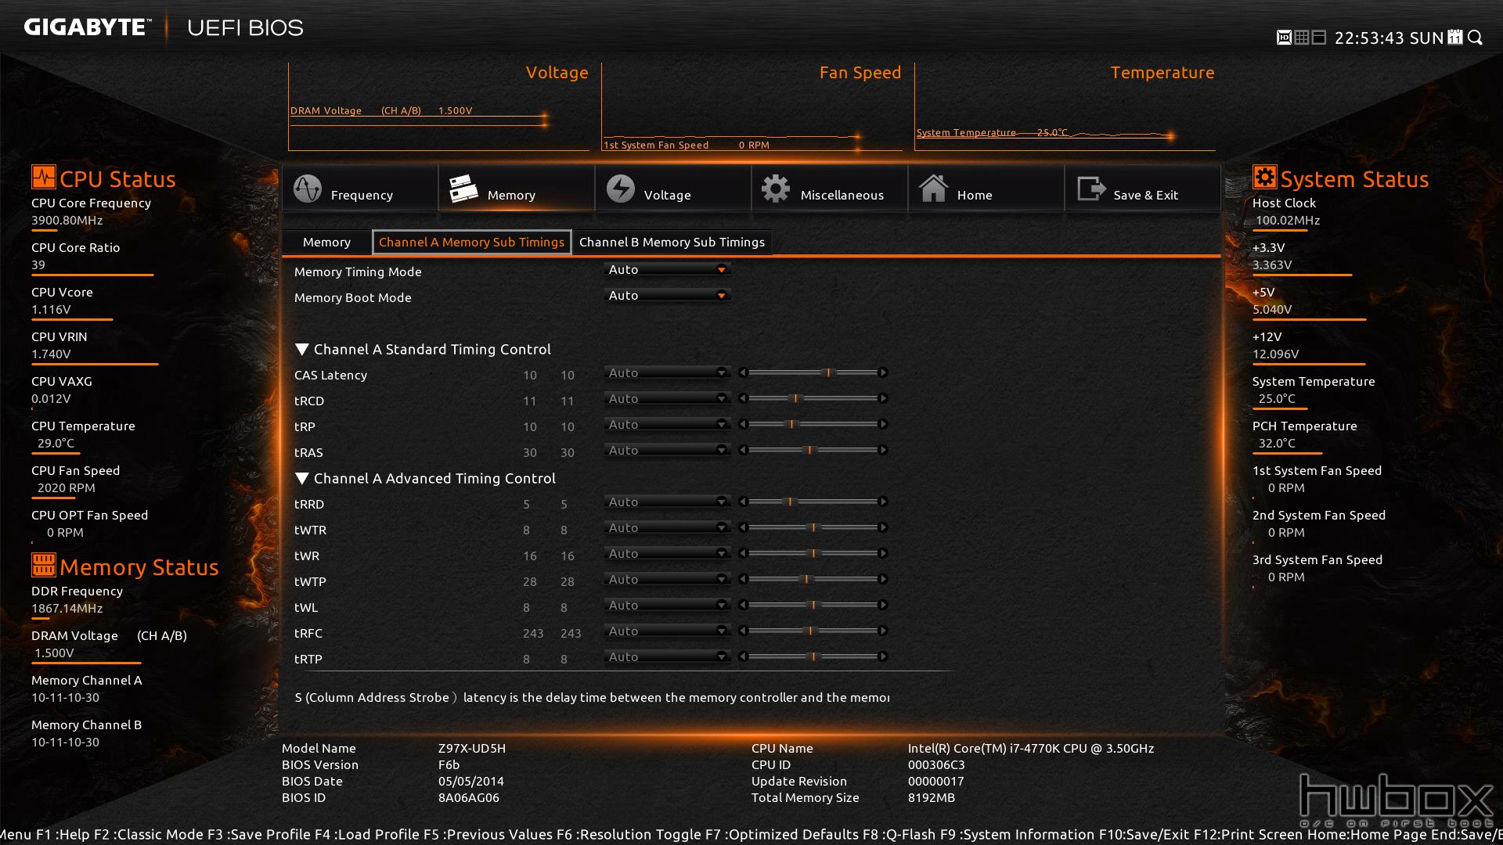
Task: Click the DRAM Voltage graph label
Action: point(381,110)
